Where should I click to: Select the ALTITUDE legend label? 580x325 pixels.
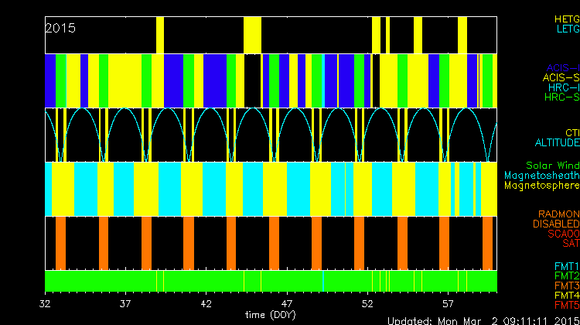556,143
